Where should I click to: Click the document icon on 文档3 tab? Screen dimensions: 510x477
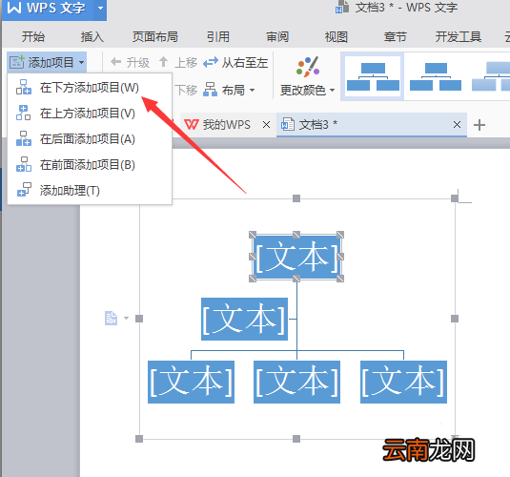(x=288, y=124)
